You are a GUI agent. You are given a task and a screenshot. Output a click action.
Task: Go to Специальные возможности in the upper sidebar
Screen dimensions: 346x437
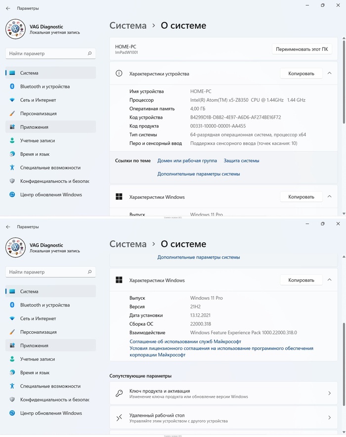(50, 168)
